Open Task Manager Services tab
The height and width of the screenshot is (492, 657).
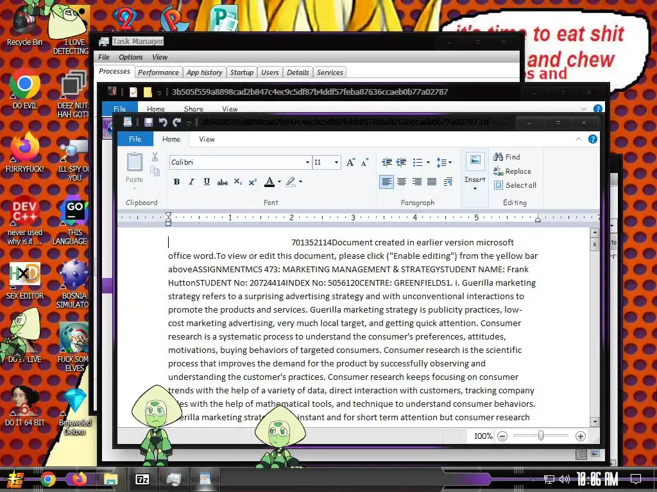coord(330,72)
